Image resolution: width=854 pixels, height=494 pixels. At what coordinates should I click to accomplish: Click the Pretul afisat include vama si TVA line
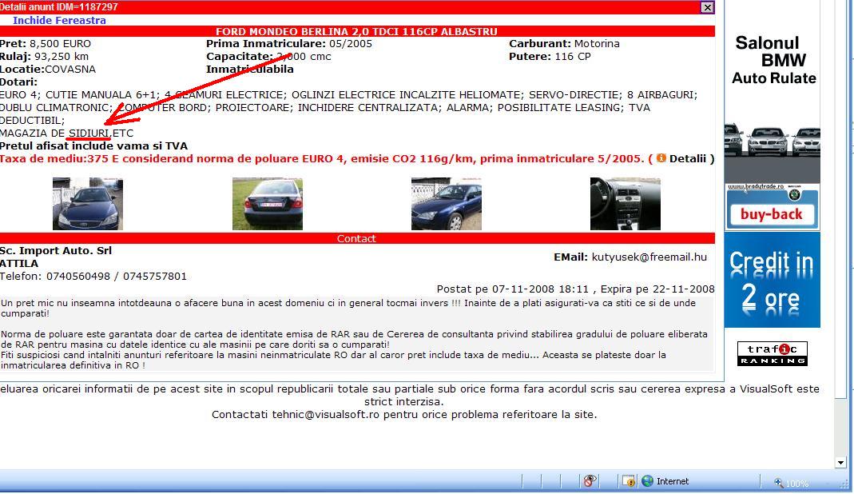[x=93, y=146]
